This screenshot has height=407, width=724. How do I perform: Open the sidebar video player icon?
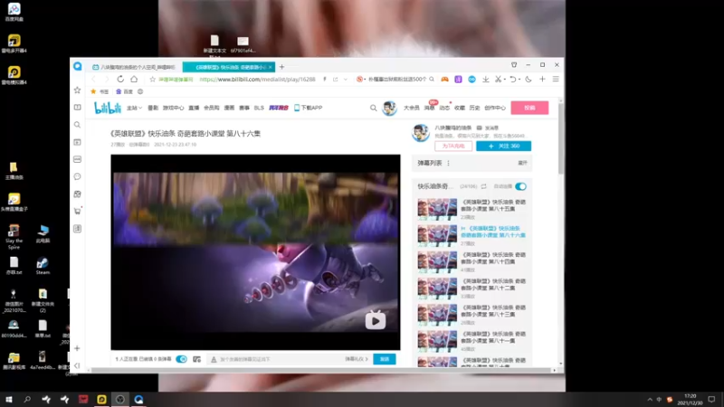click(77, 142)
